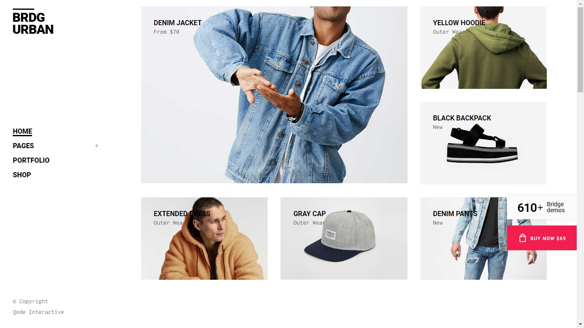Go to the Portfolio menu item

click(31, 160)
